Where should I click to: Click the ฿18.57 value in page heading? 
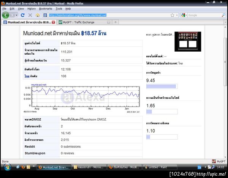pos(89,33)
